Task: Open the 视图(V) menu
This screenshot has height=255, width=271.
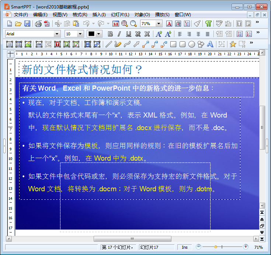Action: coord(60,15)
